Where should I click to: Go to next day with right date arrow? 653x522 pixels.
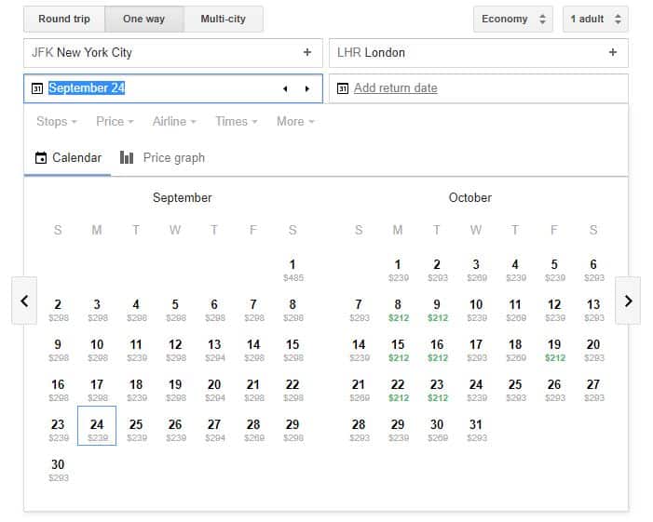coord(307,88)
